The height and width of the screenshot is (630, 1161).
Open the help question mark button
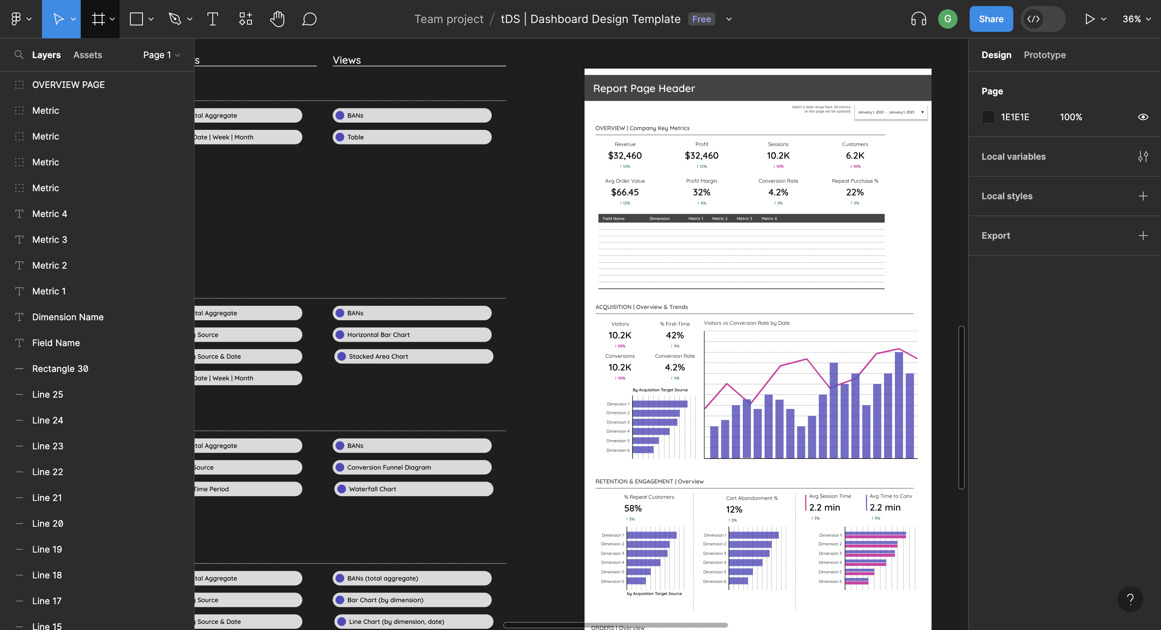[1130, 599]
